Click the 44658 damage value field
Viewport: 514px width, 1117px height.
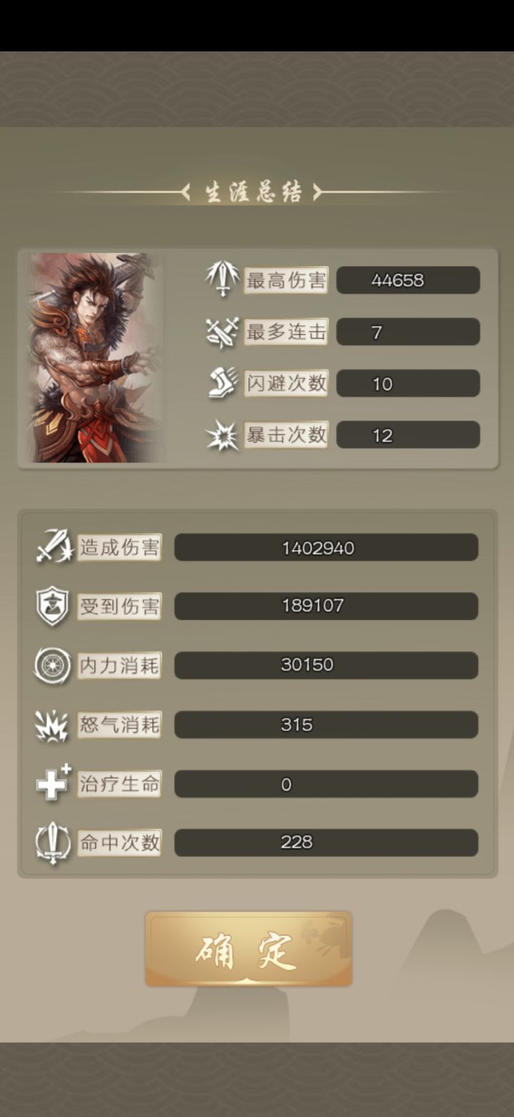point(408,280)
